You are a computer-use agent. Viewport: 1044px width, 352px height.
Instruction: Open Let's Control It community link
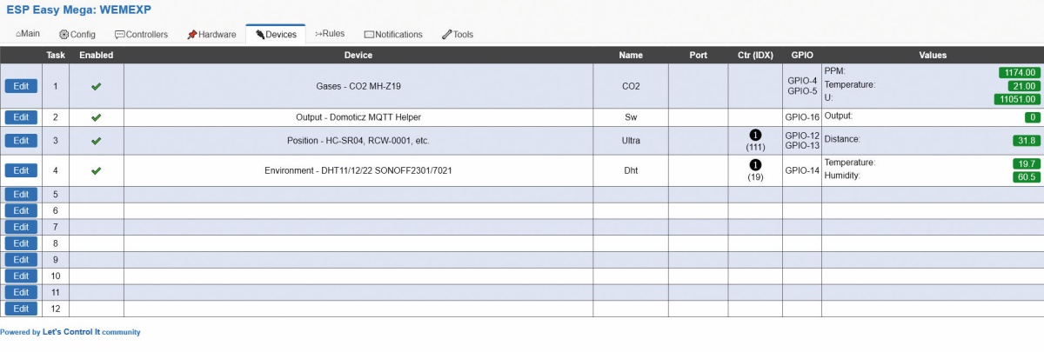point(91,332)
